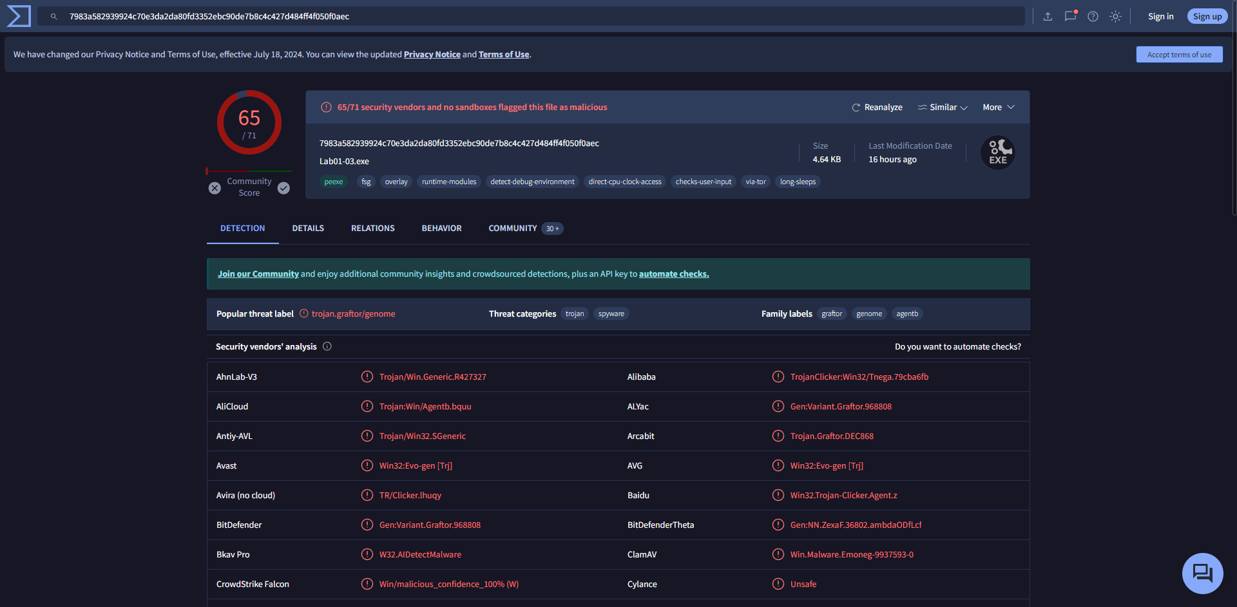Switch to the COMMUNITY tab

(x=526, y=229)
